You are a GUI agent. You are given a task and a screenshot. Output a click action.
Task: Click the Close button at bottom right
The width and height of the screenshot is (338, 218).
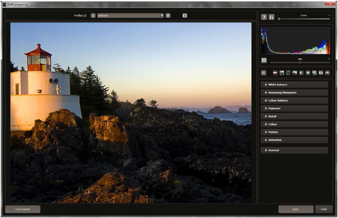pos(324,209)
